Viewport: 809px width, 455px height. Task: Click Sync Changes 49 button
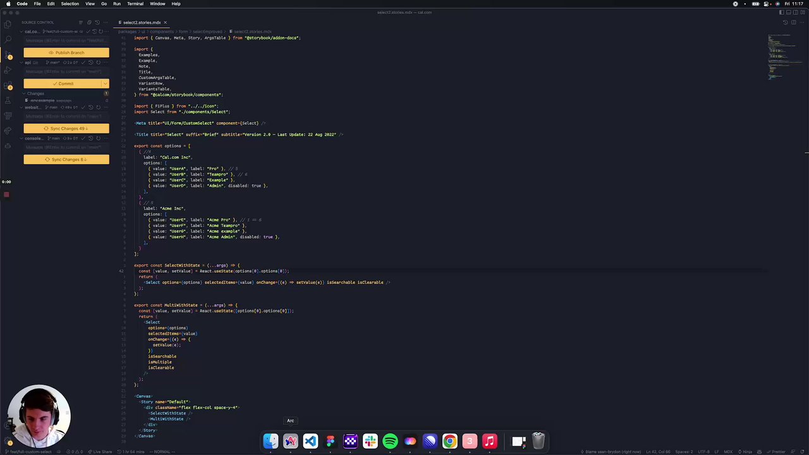click(x=66, y=128)
